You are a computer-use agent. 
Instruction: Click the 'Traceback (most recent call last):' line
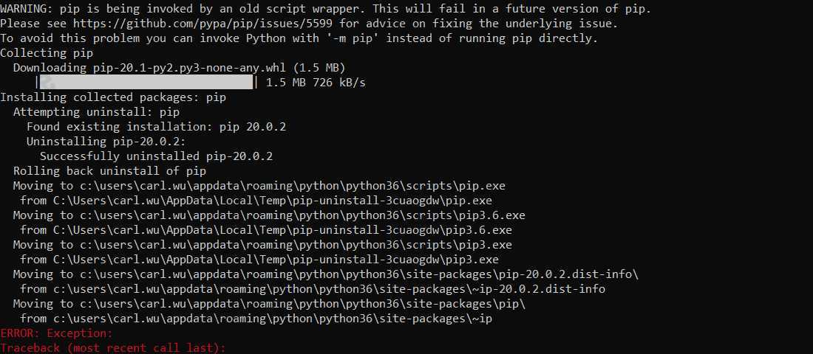(113, 348)
